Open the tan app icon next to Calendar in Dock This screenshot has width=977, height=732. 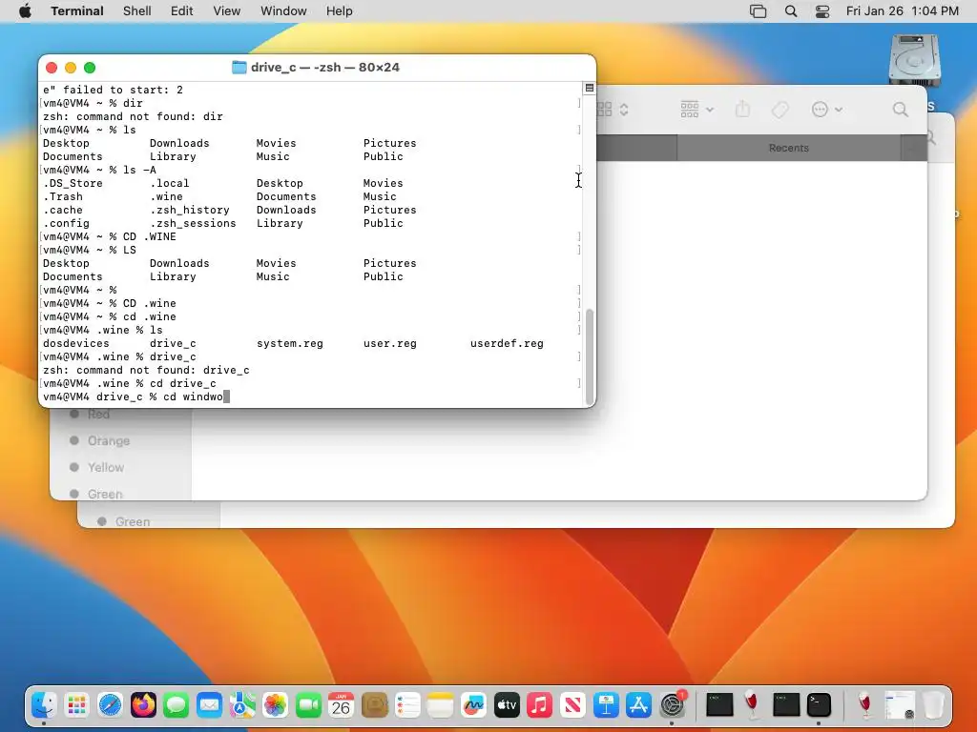coord(374,705)
